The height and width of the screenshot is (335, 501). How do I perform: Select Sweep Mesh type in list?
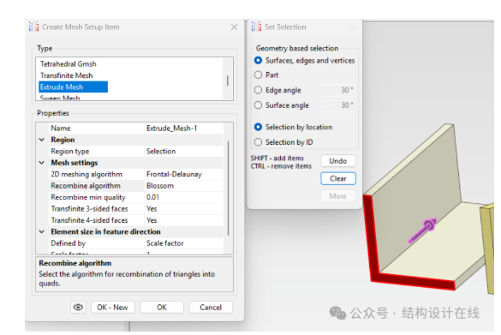60,98
